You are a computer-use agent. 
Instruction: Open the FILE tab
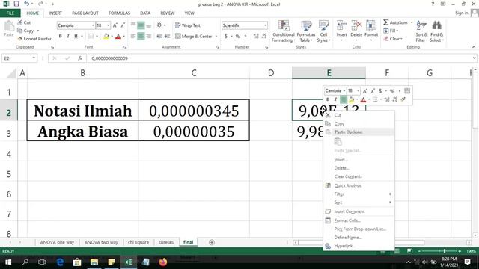(10, 13)
